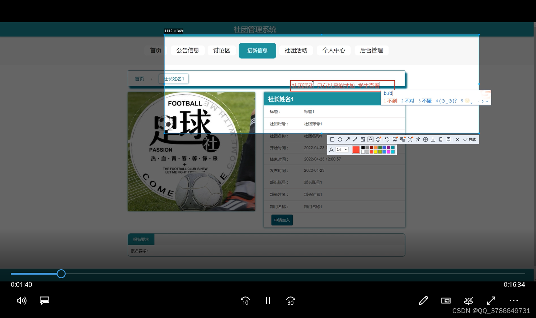Image resolution: width=536 pixels, height=318 pixels.
Task: Start screen recording from capture toolbar
Action: (x=425, y=139)
